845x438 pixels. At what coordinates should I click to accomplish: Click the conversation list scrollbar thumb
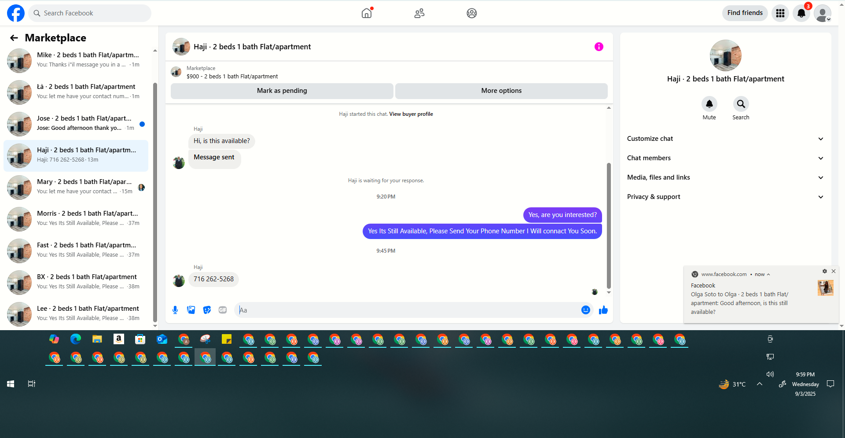tap(155, 202)
